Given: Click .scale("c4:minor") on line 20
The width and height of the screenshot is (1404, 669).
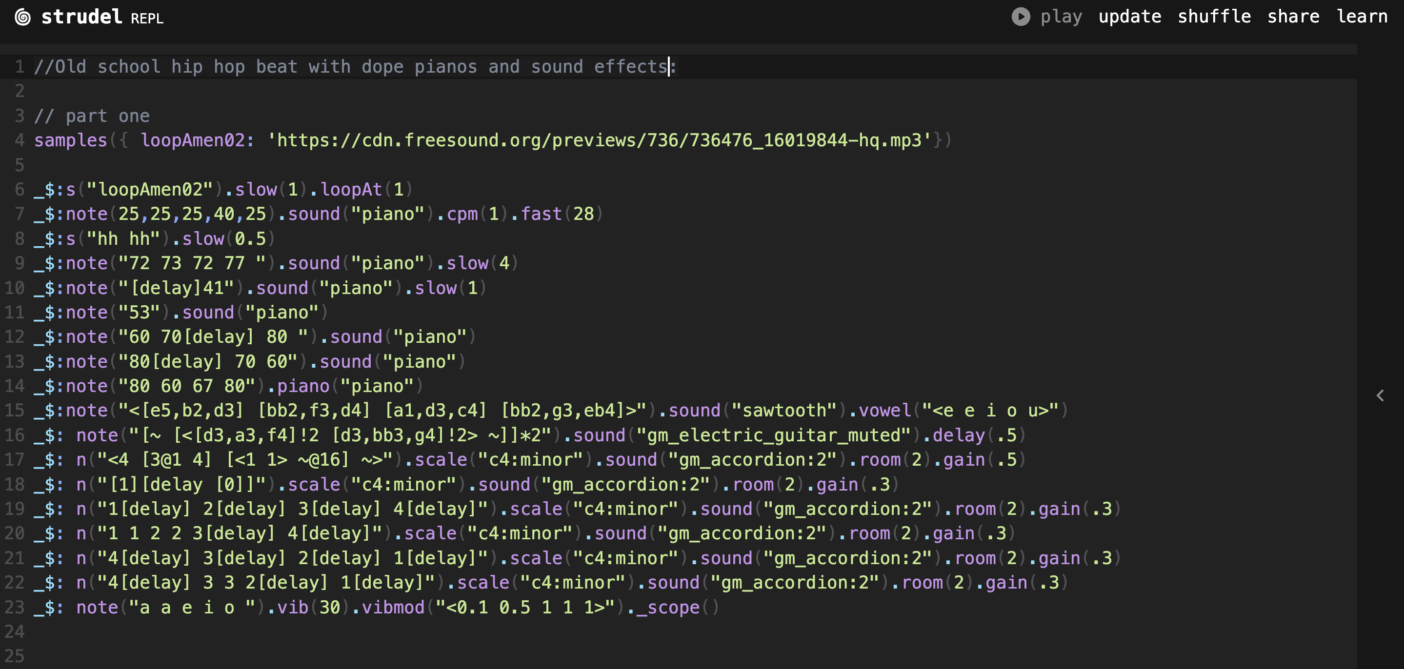Looking at the screenshot, I should coord(488,533).
